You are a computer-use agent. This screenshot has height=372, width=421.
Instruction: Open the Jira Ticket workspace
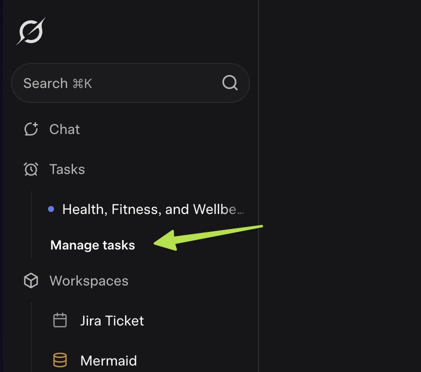tap(112, 320)
